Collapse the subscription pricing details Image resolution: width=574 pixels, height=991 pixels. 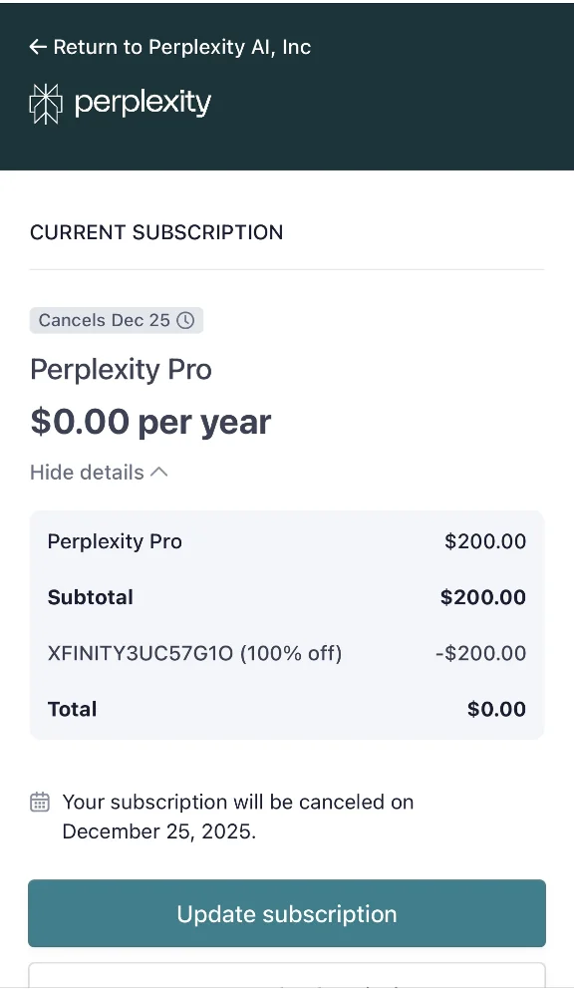(x=99, y=472)
